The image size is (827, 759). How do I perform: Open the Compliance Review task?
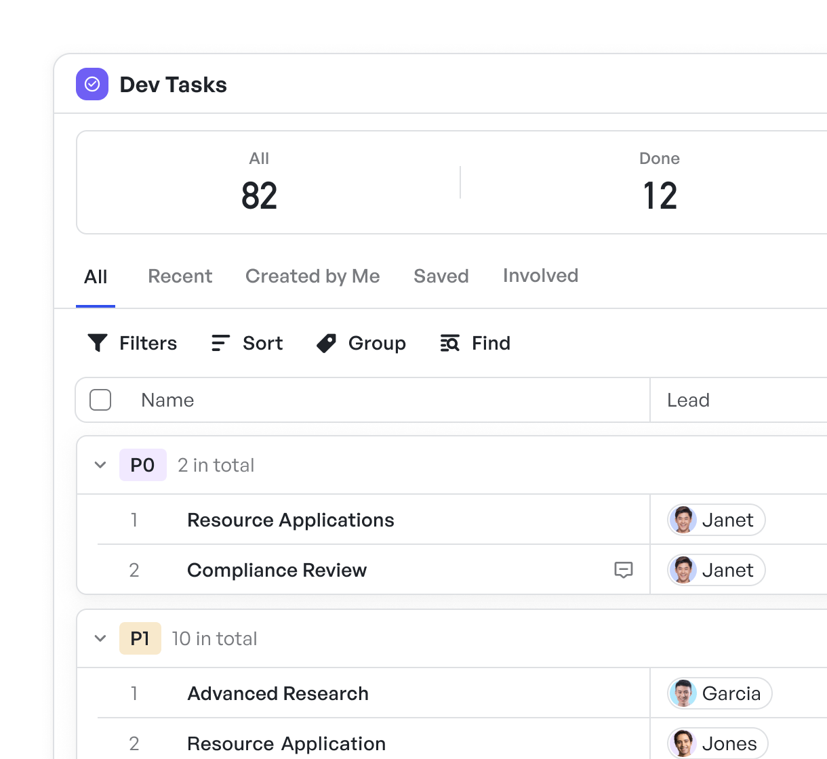(x=277, y=570)
